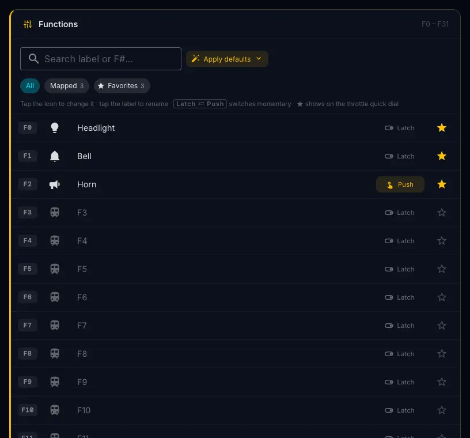Image resolution: width=470 pixels, height=438 pixels.
Task: Favorite F3 with its star
Action: pos(442,213)
